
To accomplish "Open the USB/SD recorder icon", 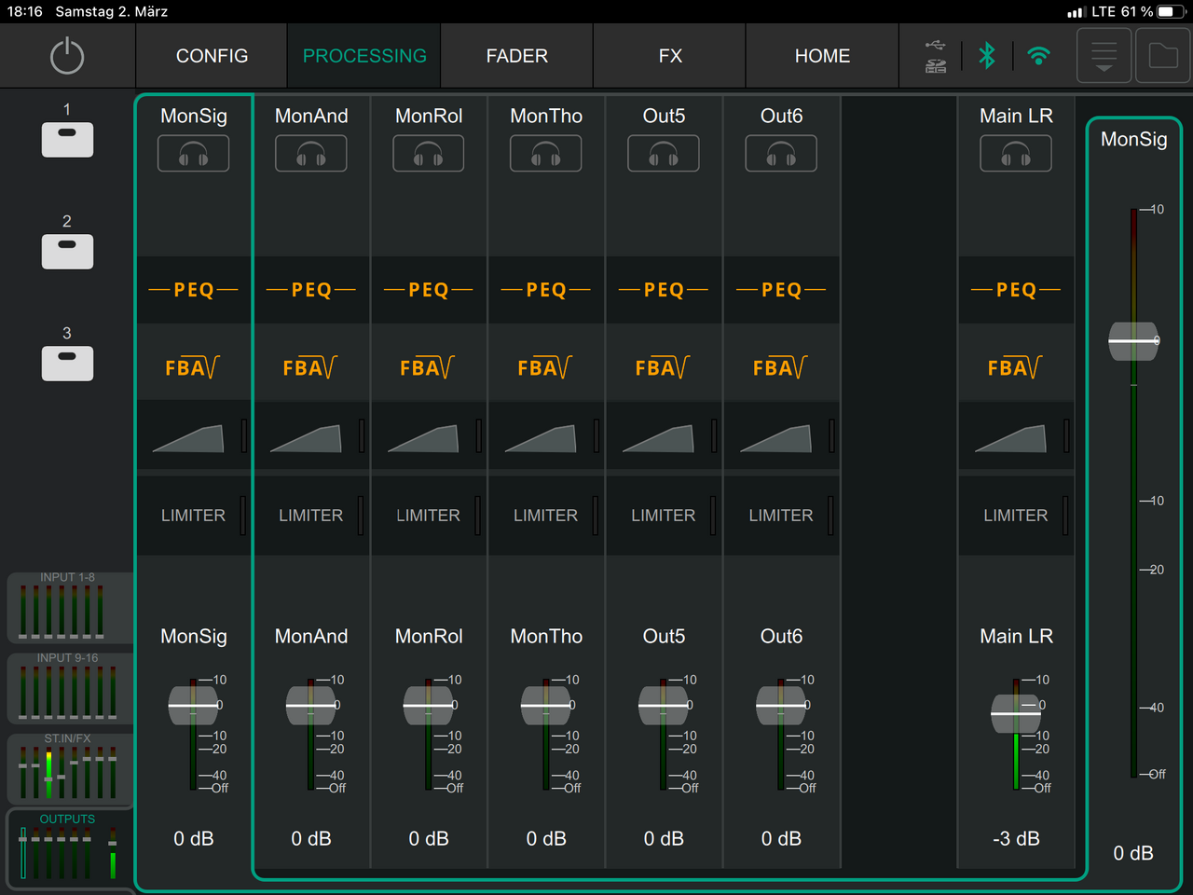I will point(935,56).
